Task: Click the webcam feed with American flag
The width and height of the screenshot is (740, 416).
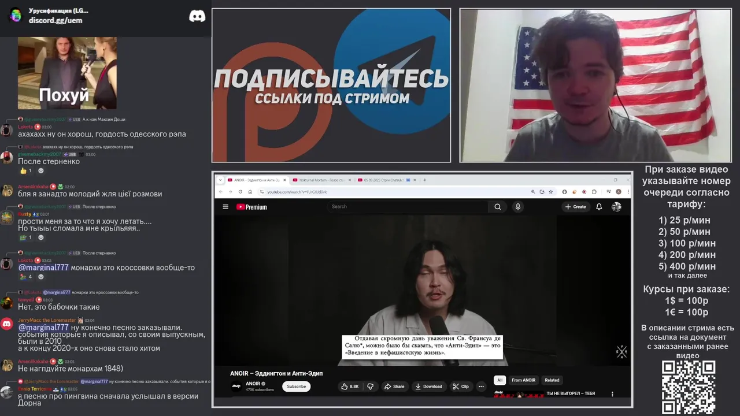Action: pyautogui.click(x=595, y=86)
